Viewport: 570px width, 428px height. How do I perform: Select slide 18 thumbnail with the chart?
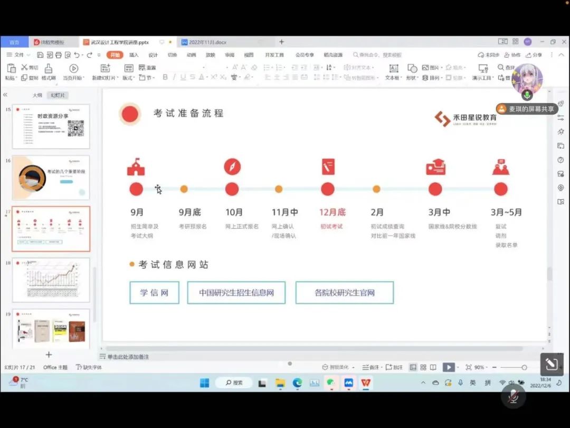[x=51, y=280]
